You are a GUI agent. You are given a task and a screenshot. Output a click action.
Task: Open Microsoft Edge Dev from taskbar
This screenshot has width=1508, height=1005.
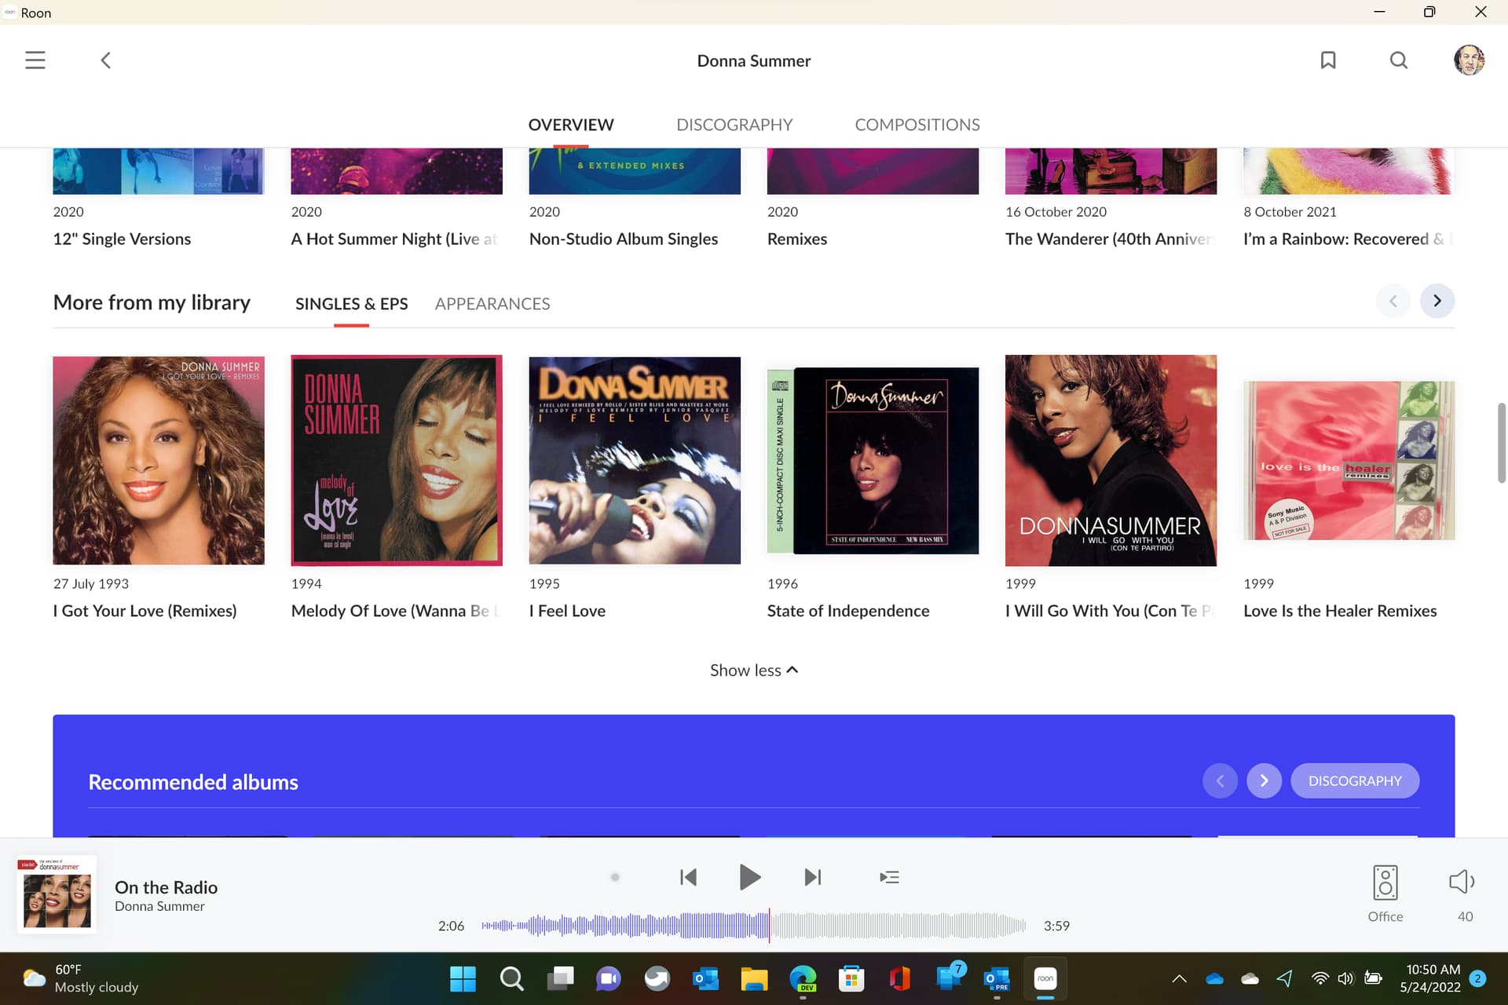click(803, 978)
